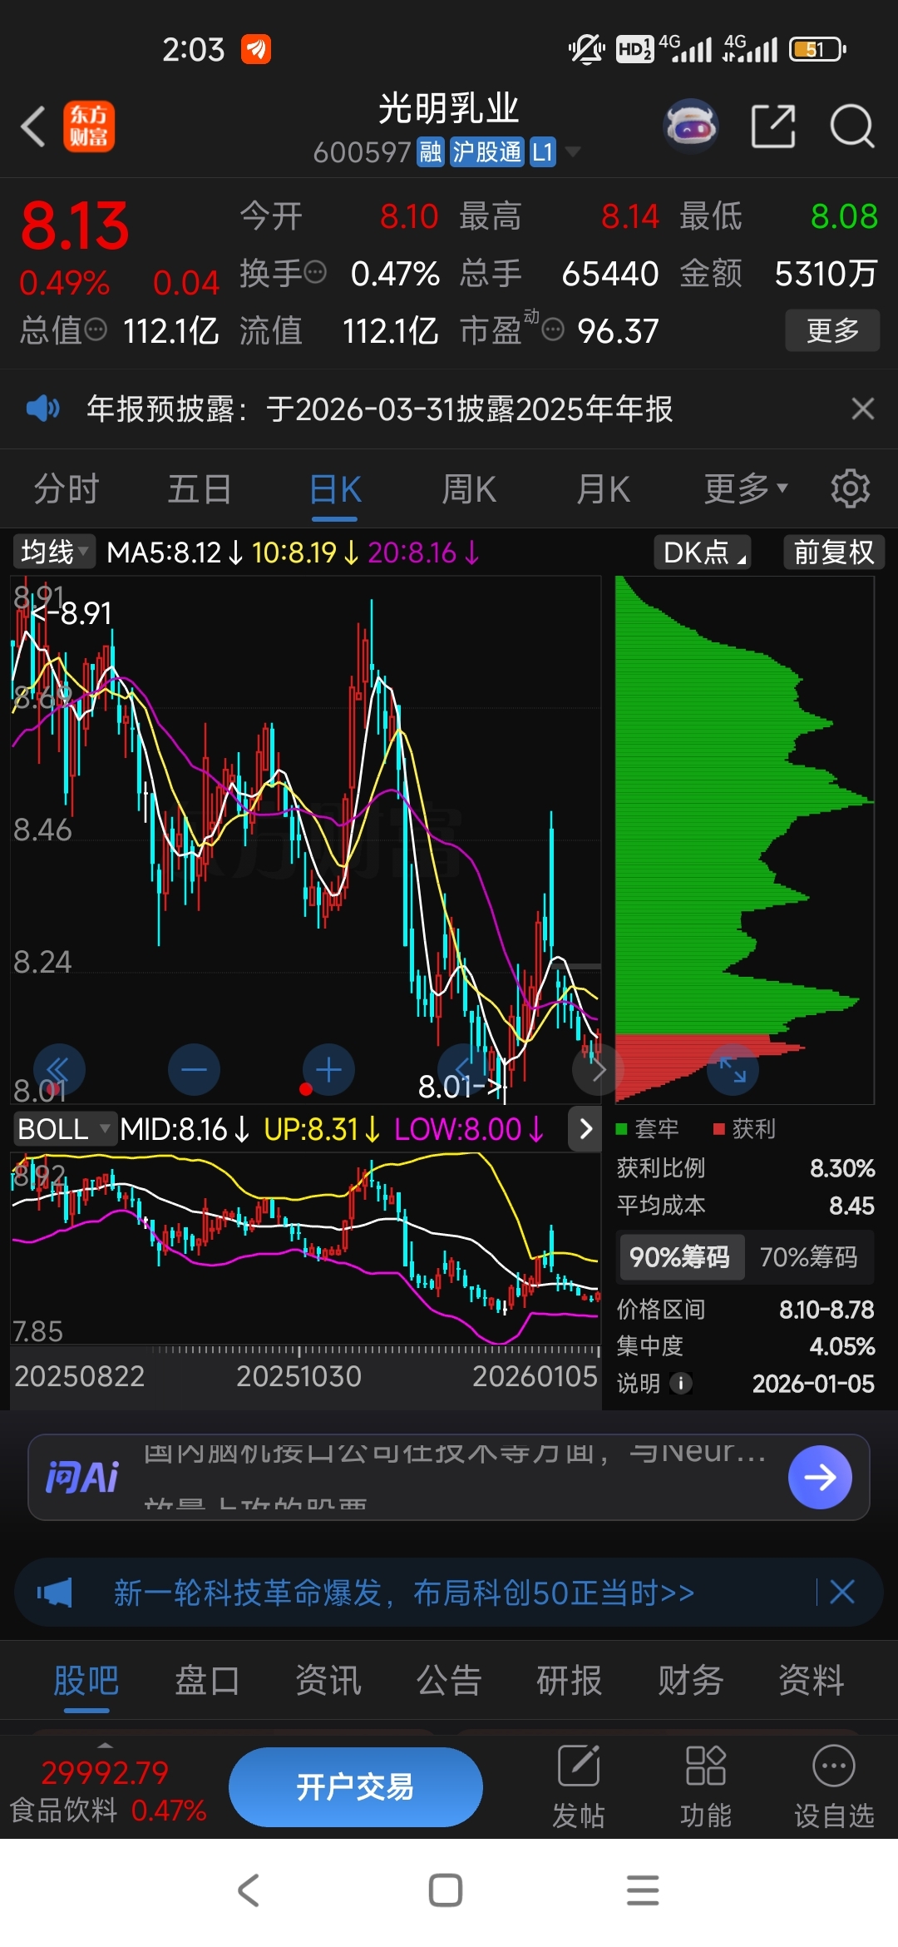Go back using the top-left arrow
The width and height of the screenshot is (898, 1947).
click(32, 127)
